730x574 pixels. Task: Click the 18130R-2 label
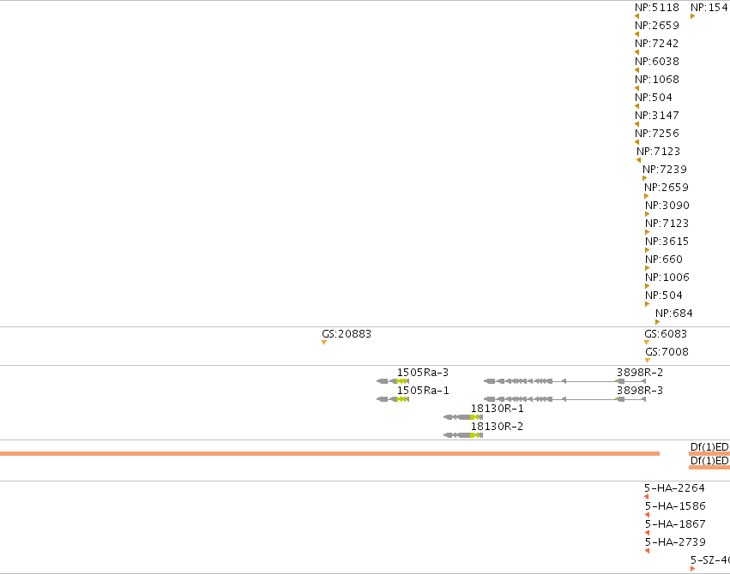[497, 426]
